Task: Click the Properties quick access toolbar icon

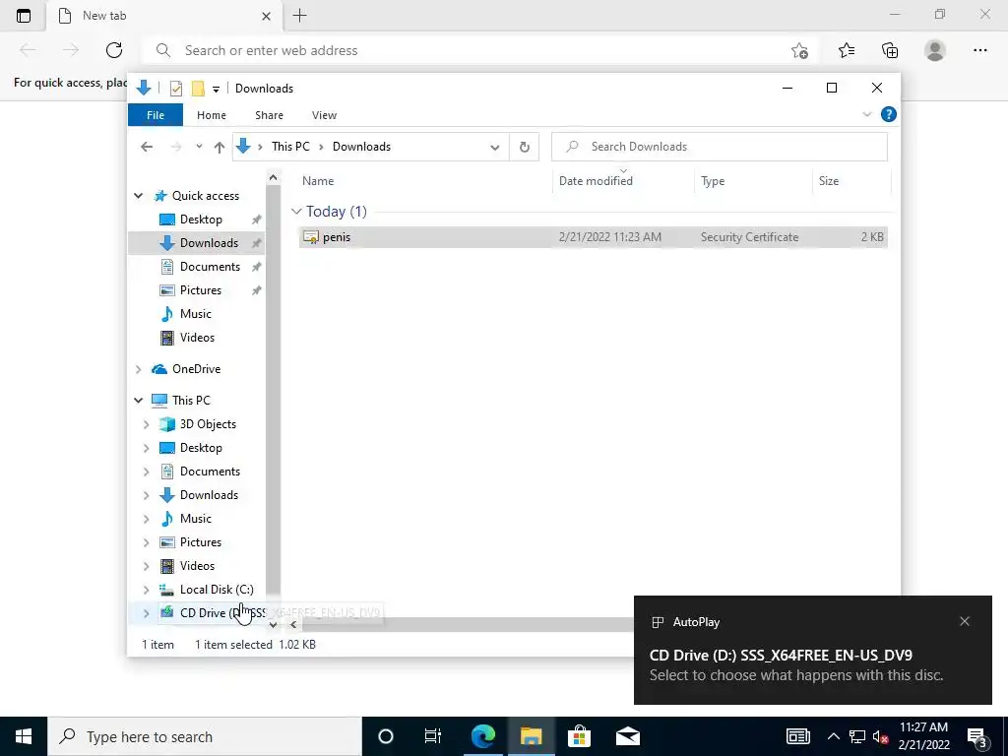Action: click(x=175, y=89)
